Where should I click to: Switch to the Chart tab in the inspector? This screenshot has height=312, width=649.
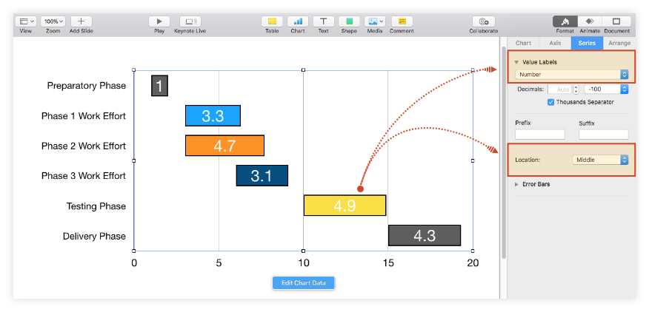[523, 43]
